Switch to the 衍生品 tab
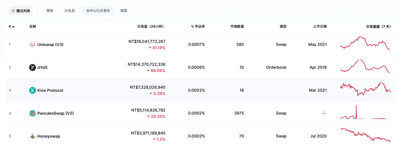The width and height of the screenshot is (399, 148). 70,11
